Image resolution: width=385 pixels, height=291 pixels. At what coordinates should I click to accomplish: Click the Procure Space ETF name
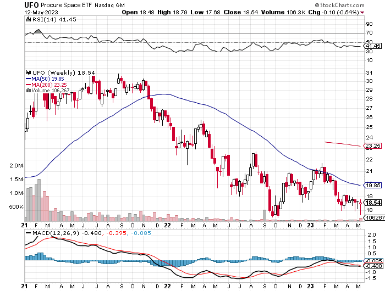67,5
